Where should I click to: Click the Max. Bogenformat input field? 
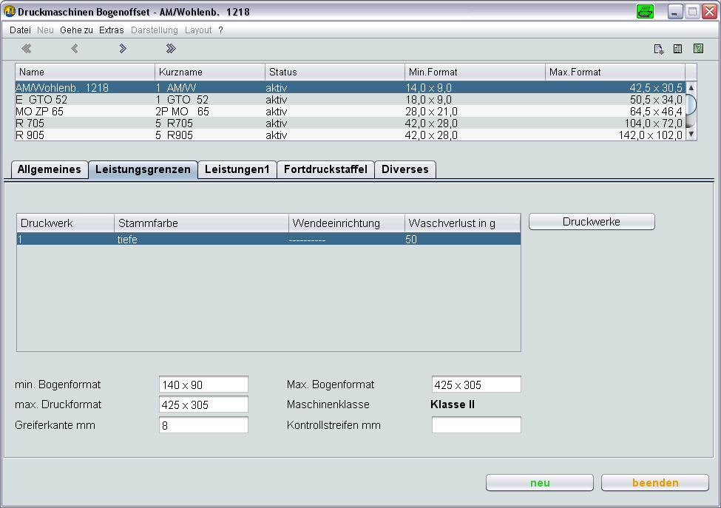point(476,385)
